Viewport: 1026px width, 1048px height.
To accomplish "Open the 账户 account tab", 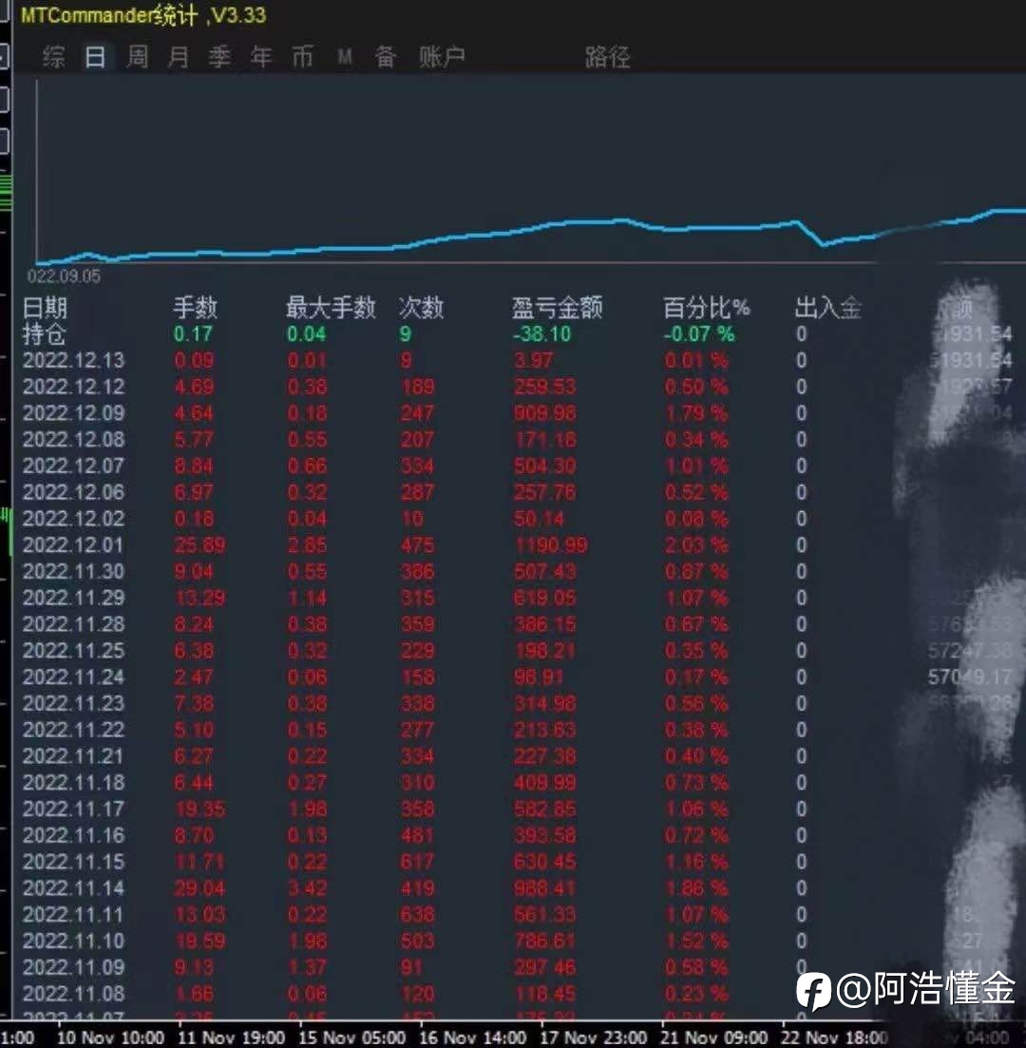I will (x=442, y=57).
